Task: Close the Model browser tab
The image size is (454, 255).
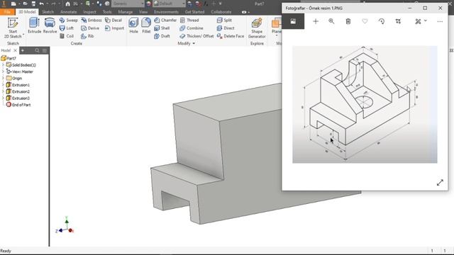Action: (x=16, y=50)
